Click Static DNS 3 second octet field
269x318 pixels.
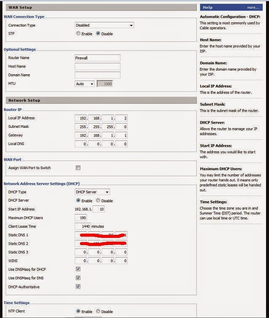pos(94,252)
